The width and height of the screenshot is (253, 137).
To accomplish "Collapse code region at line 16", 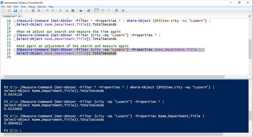I will point(15,21).
